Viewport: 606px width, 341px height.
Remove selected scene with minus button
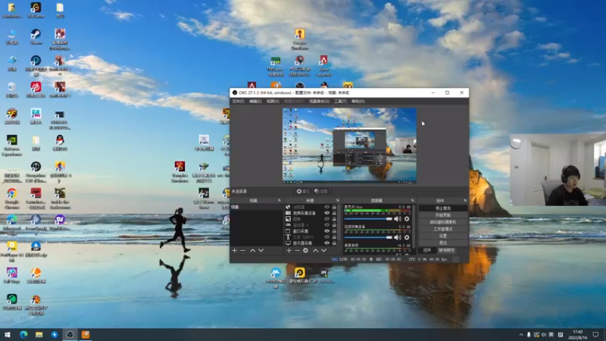pyautogui.click(x=242, y=251)
